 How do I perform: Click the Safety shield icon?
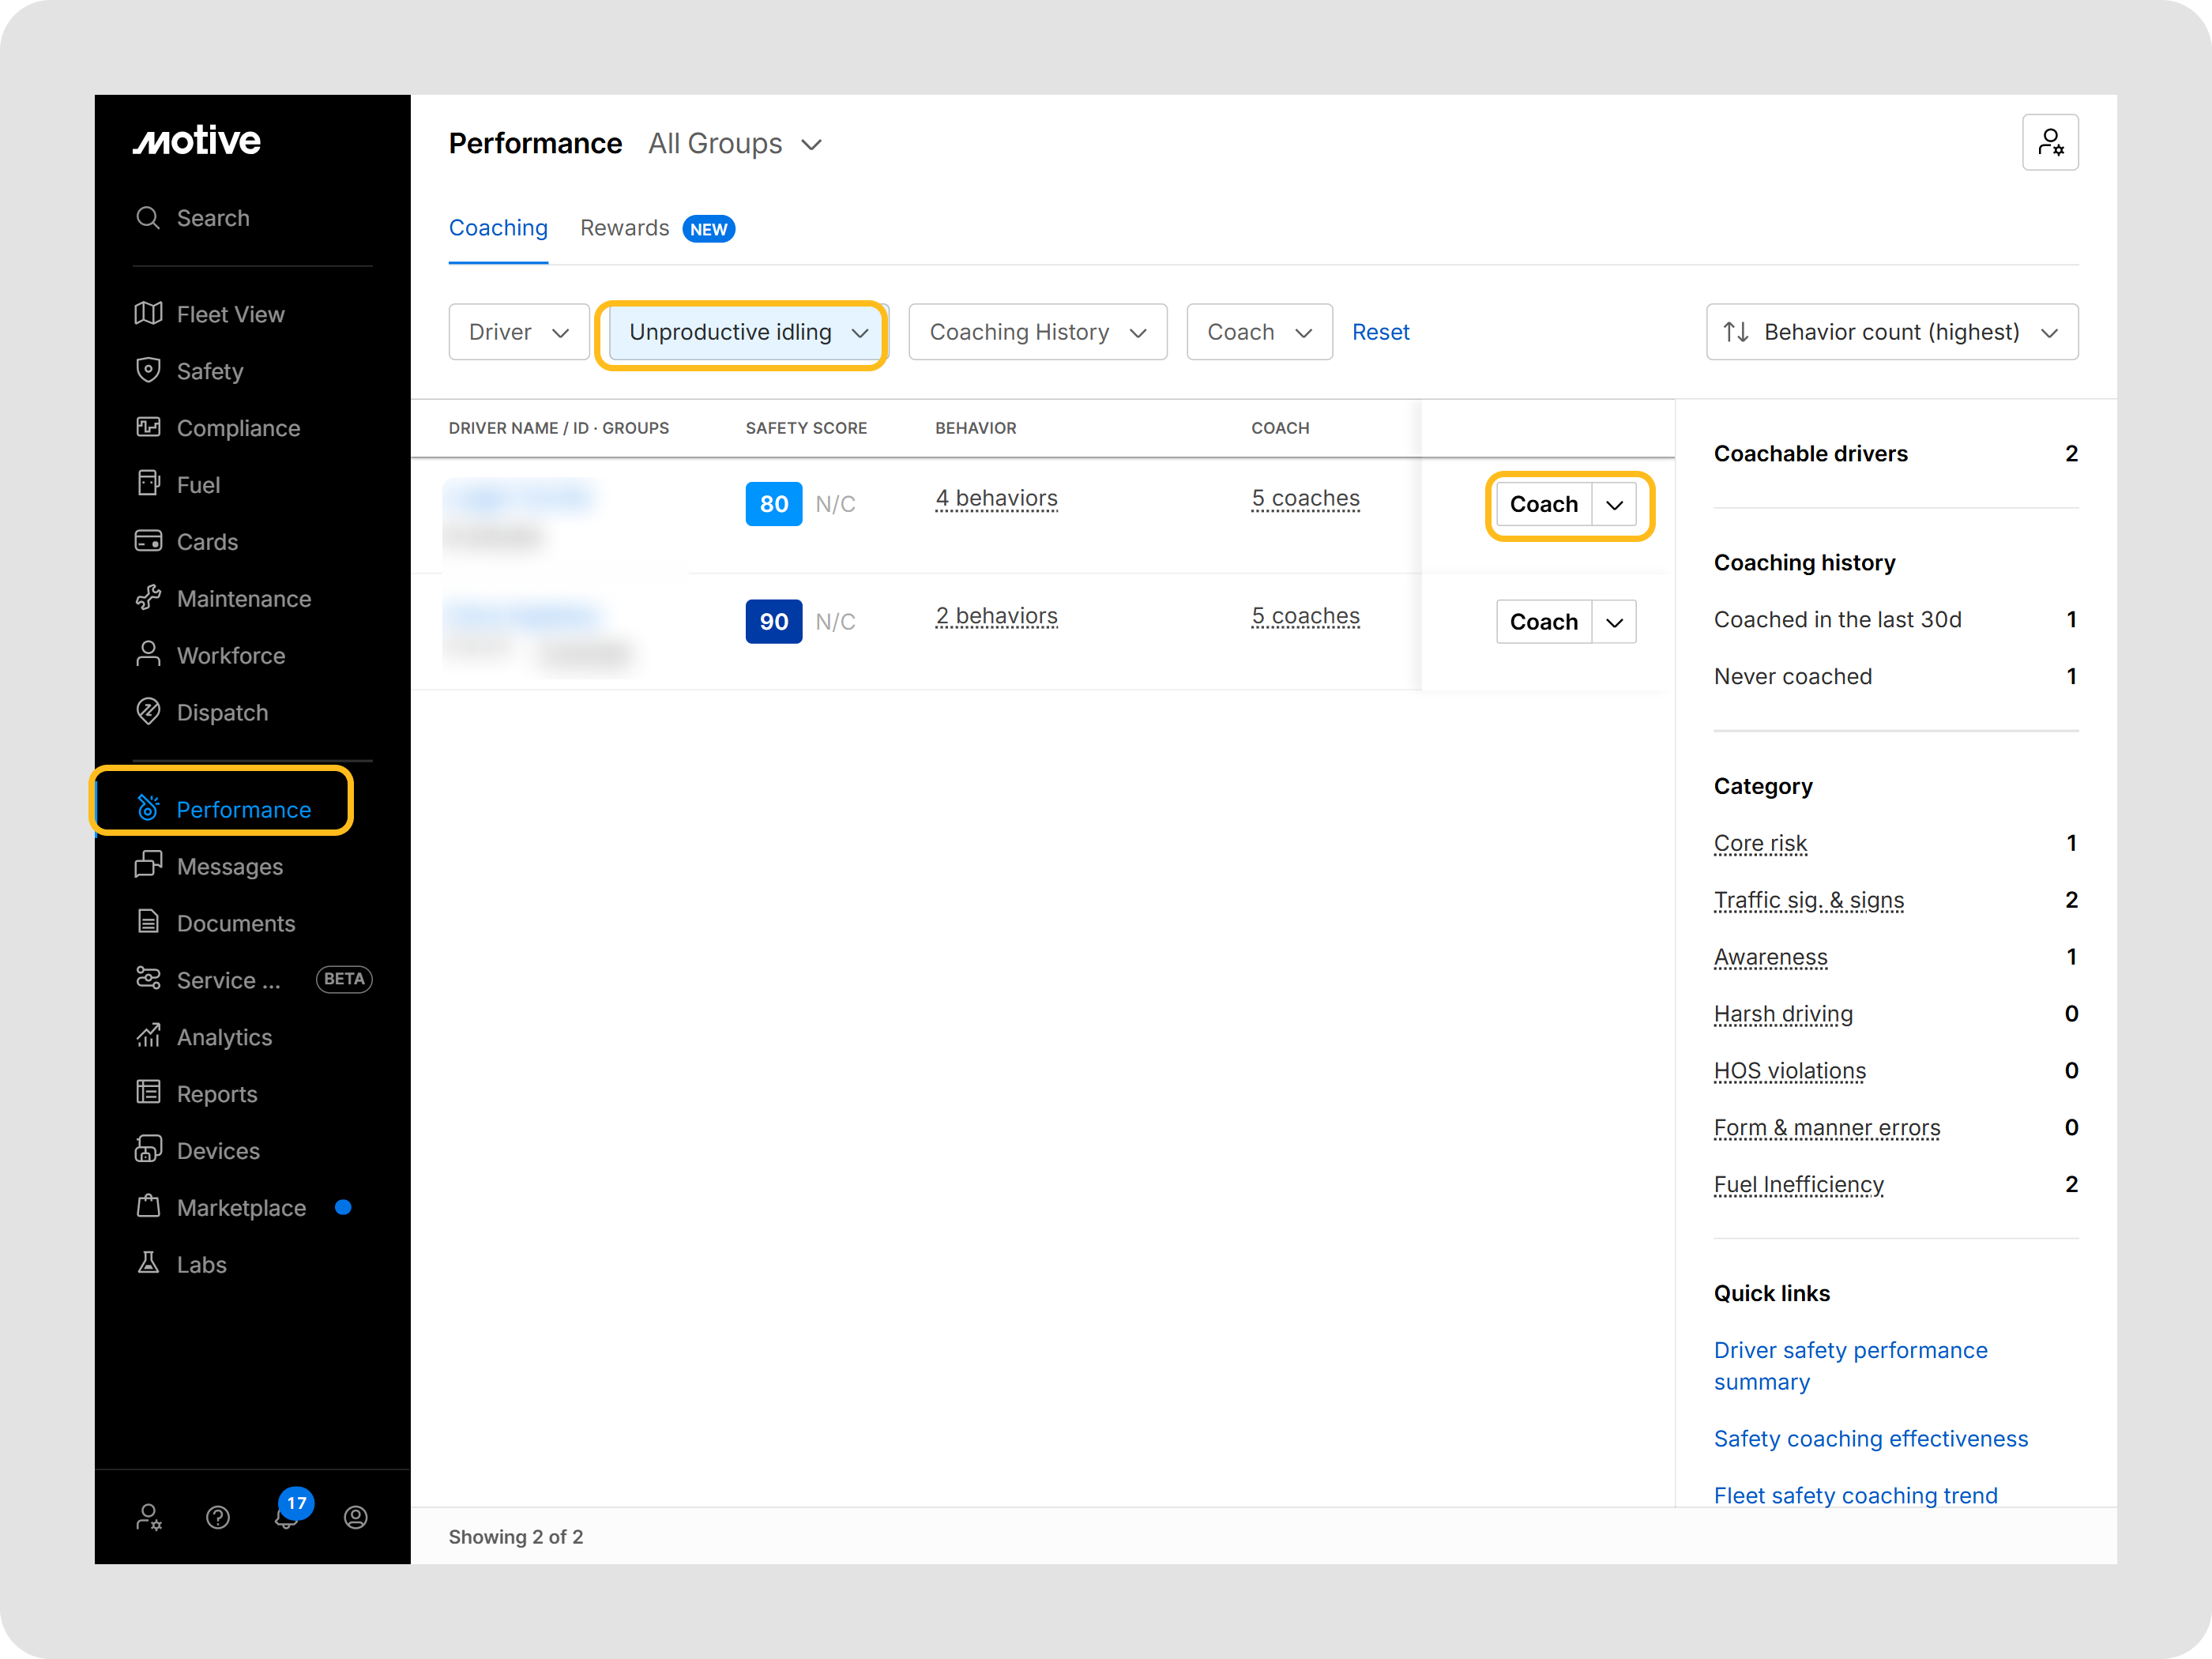coord(148,370)
